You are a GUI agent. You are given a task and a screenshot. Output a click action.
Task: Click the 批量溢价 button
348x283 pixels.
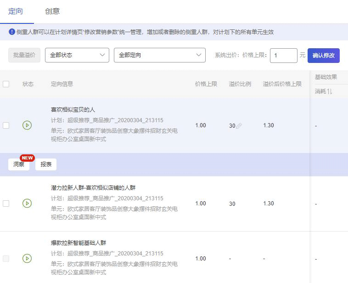[x=24, y=55]
